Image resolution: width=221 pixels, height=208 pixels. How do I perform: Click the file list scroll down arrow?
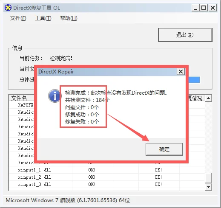208,187
